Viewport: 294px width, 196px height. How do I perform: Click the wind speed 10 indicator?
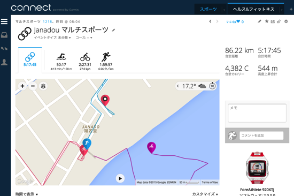pyautogui.click(x=212, y=86)
